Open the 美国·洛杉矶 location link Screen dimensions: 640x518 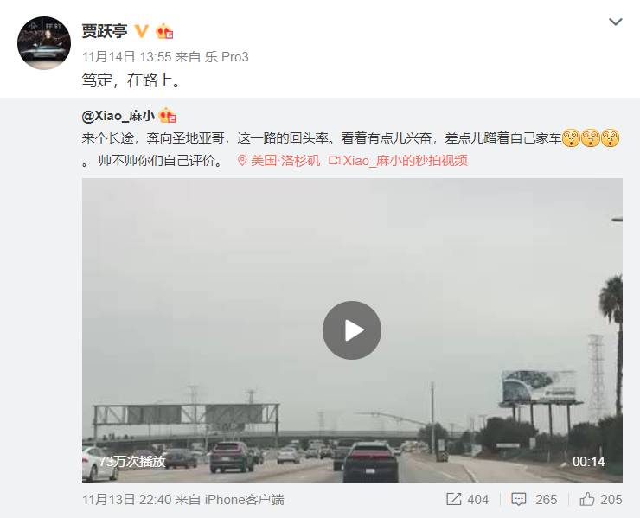pyautogui.click(x=285, y=161)
